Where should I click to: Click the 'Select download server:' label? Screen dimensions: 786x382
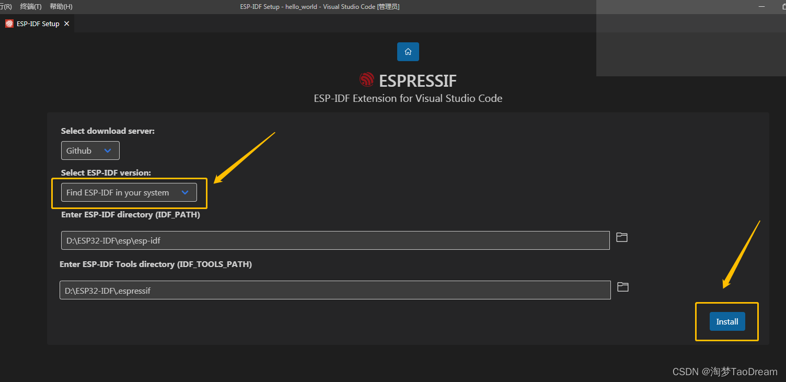[108, 131]
